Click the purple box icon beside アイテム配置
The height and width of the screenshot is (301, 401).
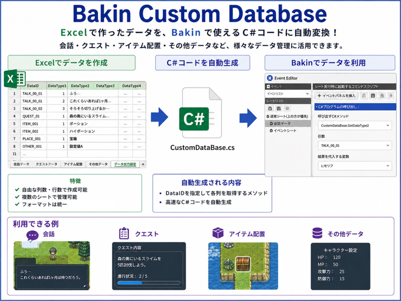click(218, 233)
